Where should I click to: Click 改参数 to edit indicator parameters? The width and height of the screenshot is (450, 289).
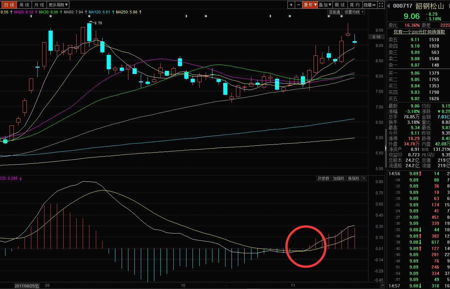pos(323,178)
